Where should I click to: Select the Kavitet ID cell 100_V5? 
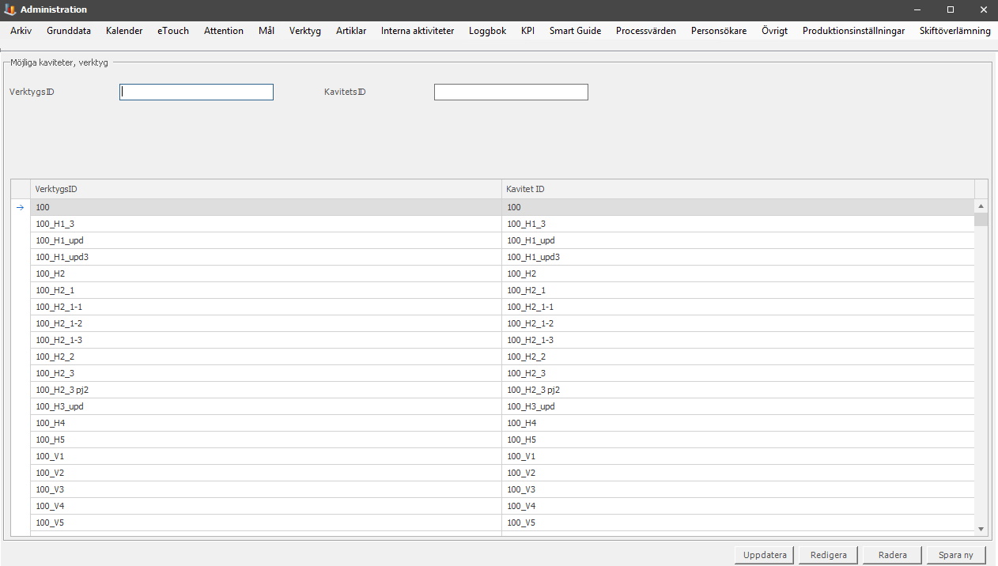(x=738, y=523)
